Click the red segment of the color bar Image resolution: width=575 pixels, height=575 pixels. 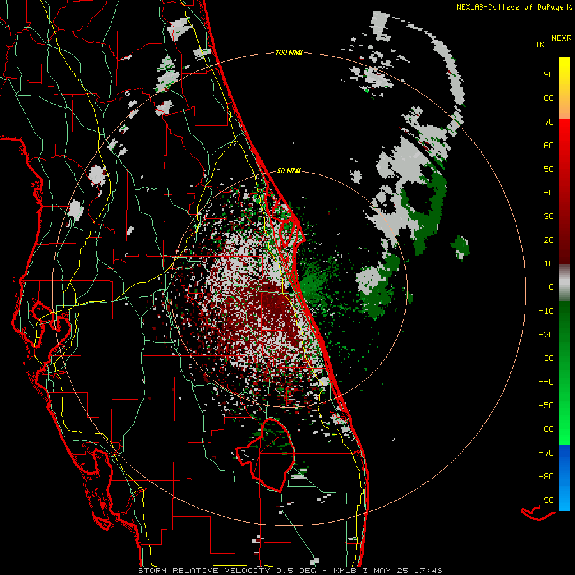(x=564, y=192)
